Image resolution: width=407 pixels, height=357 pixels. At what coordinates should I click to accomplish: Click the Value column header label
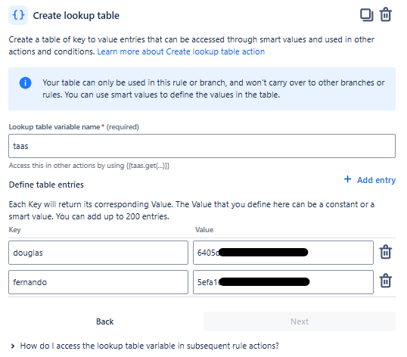tap(204, 230)
